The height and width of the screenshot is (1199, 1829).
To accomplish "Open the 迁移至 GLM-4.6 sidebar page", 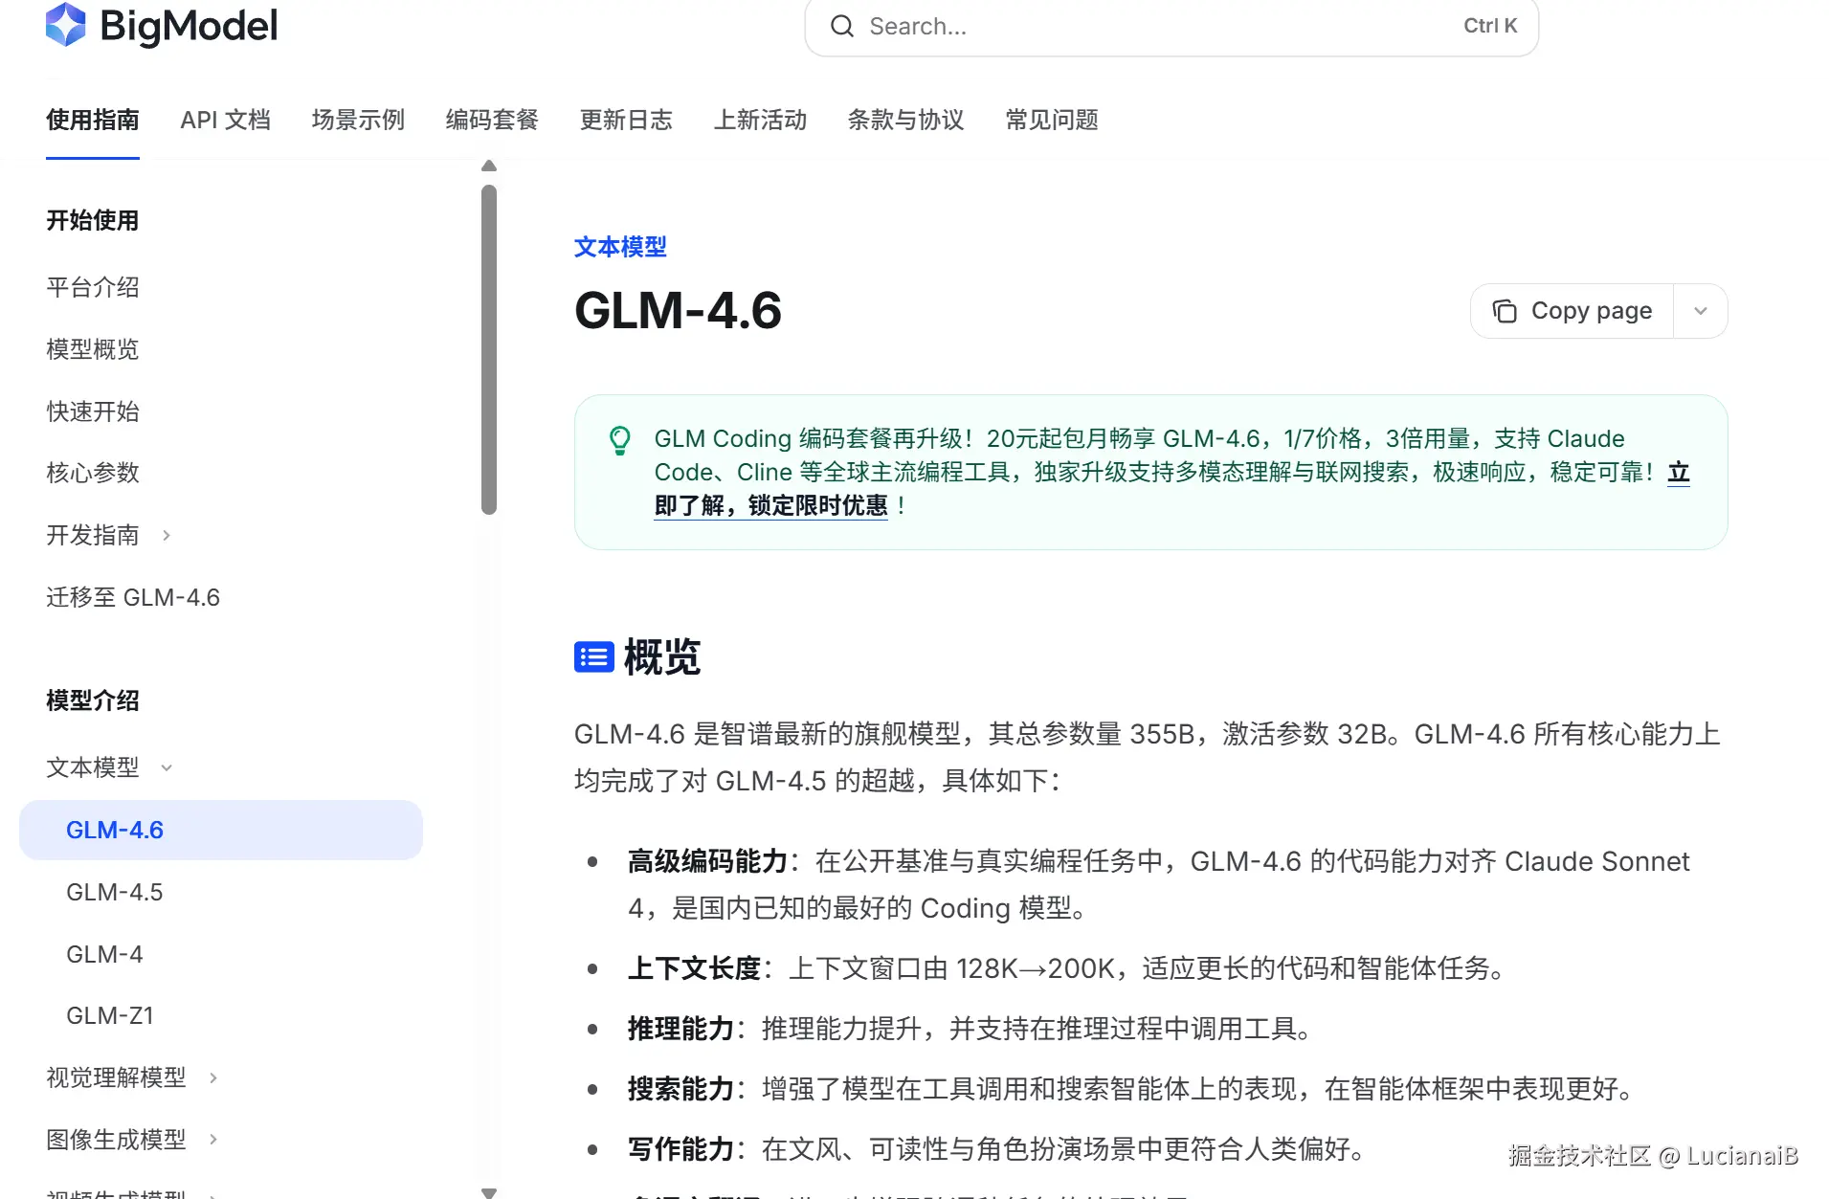I will pyautogui.click(x=133, y=597).
